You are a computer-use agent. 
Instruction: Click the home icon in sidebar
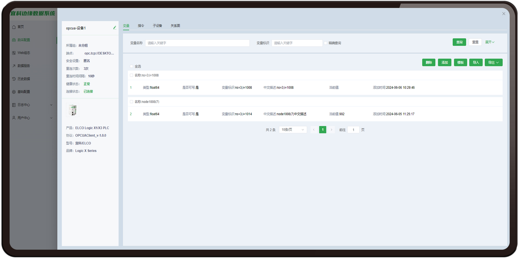(14, 27)
